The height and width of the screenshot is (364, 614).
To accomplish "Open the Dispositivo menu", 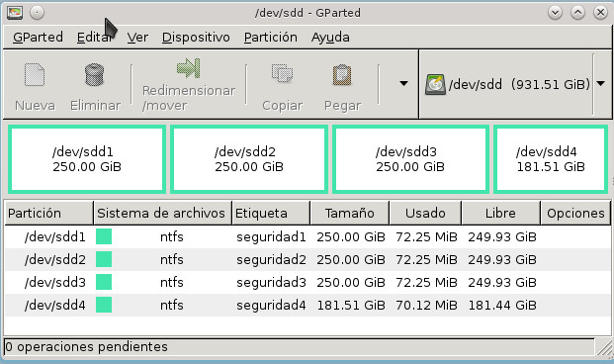I will pyautogui.click(x=196, y=38).
